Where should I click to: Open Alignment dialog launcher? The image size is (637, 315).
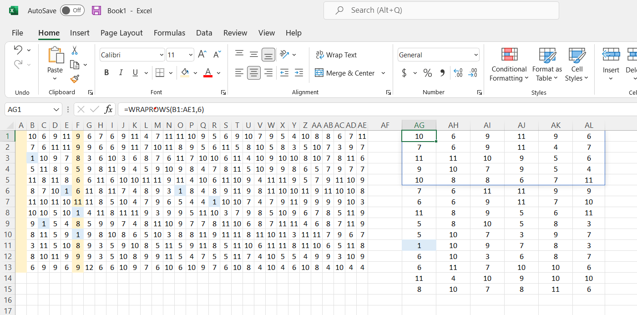(x=389, y=92)
